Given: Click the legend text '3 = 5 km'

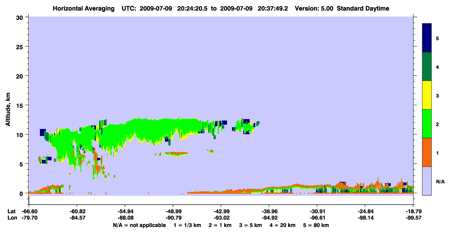Looking at the screenshot, I should pos(251,225).
